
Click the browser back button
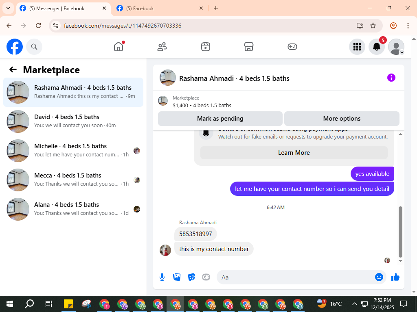[x=9, y=26]
